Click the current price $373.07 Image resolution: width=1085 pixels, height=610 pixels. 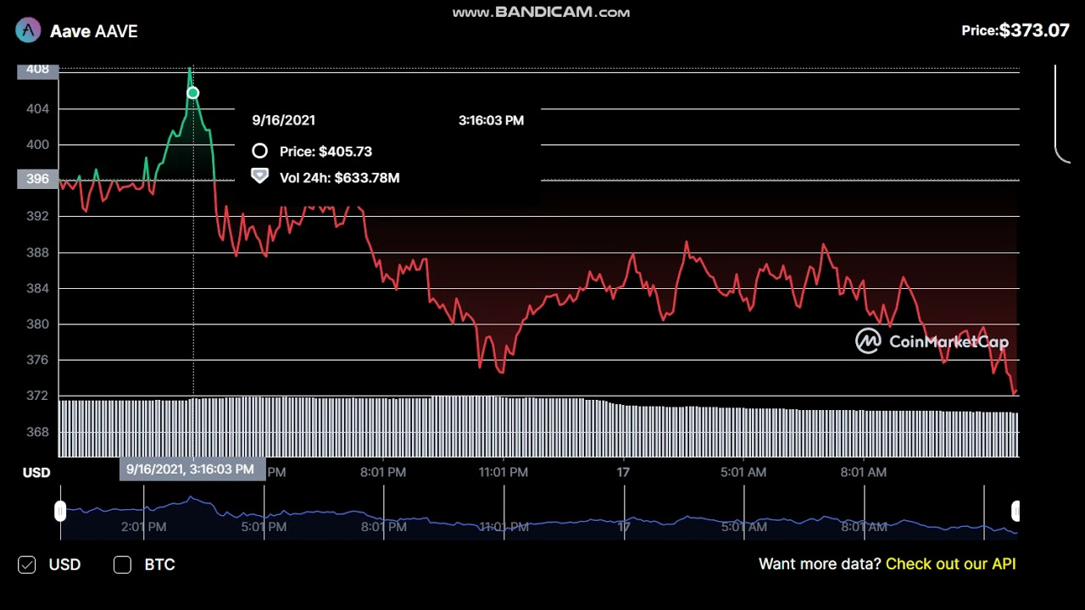pyautogui.click(x=1034, y=30)
